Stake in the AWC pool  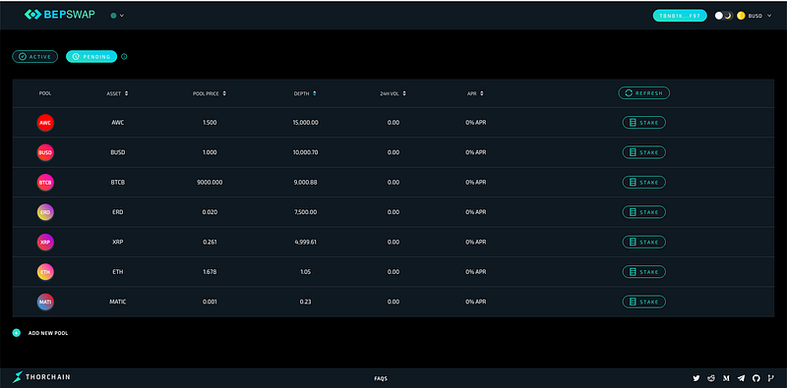[x=644, y=123]
